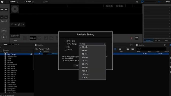This screenshot has width=171, height=96.
Task: Open the INFO tab
Action: click(166, 40)
